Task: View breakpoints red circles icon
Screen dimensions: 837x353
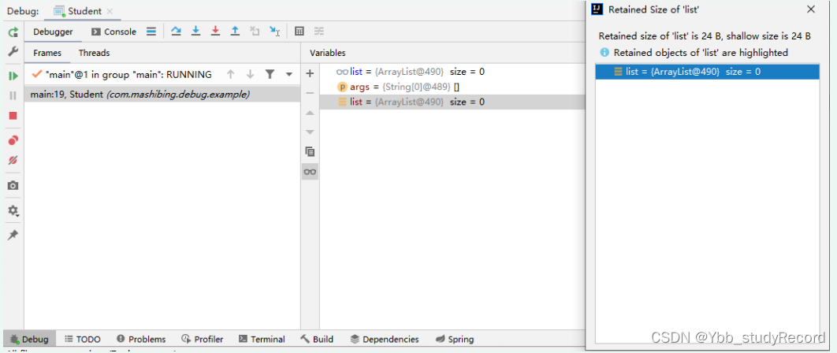Action: click(x=13, y=140)
